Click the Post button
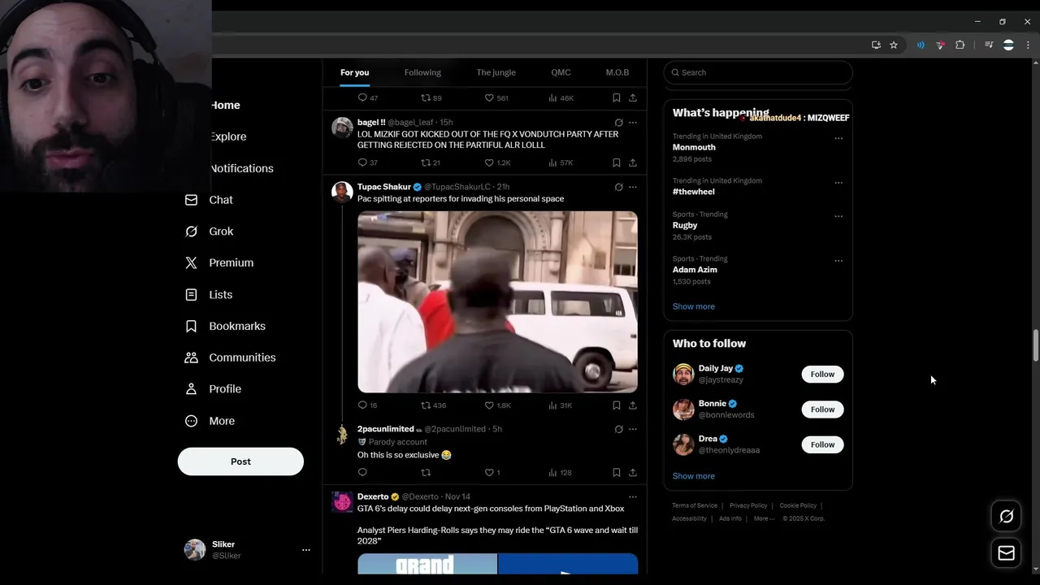Viewport: 1040px width, 585px height. pyautogui.click(x=240, y=461)
